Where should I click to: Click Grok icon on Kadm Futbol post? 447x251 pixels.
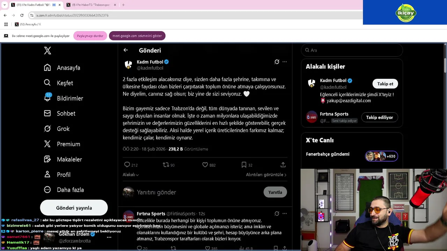(277, 62)
